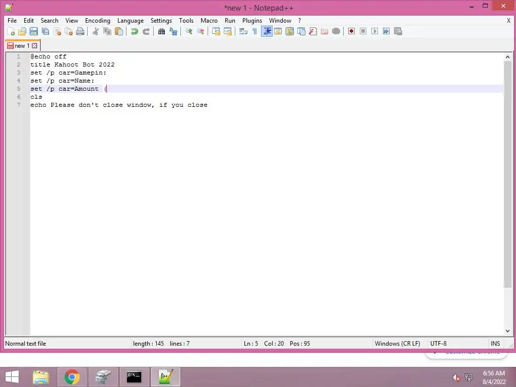The height and width of the screenshot is (387, 516).
Task: Print the document using the Print icon
Action: pos(80,31)
